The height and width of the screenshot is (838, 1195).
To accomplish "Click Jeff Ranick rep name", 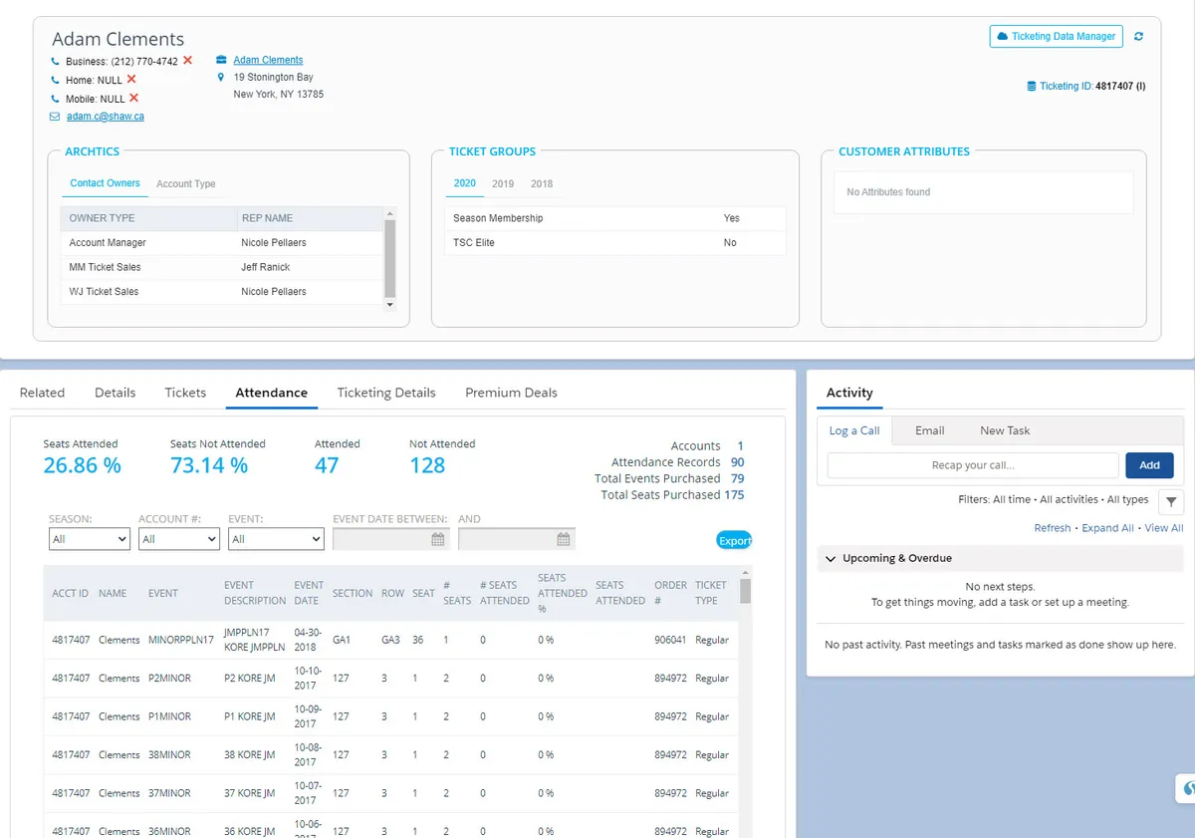I will [x=266, y=267].
